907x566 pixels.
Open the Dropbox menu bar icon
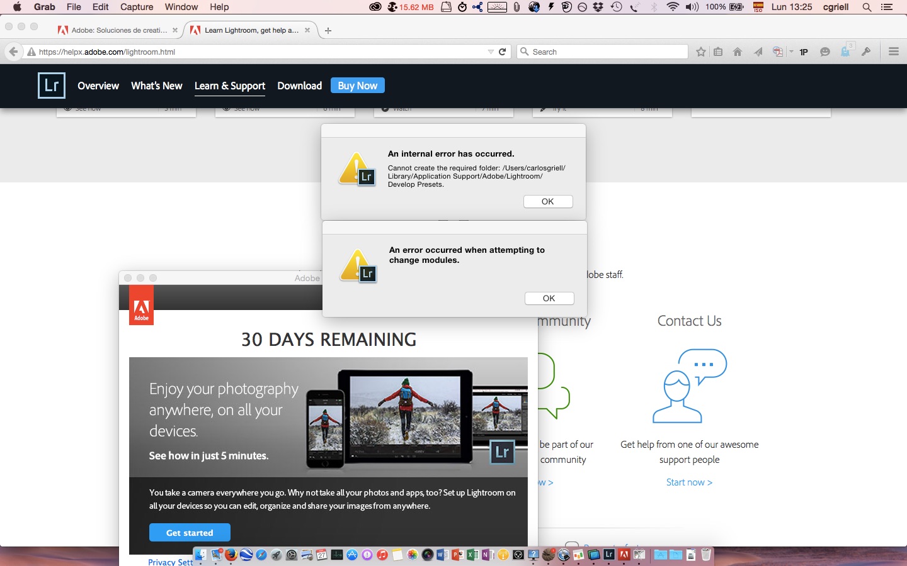coord(598,7)
